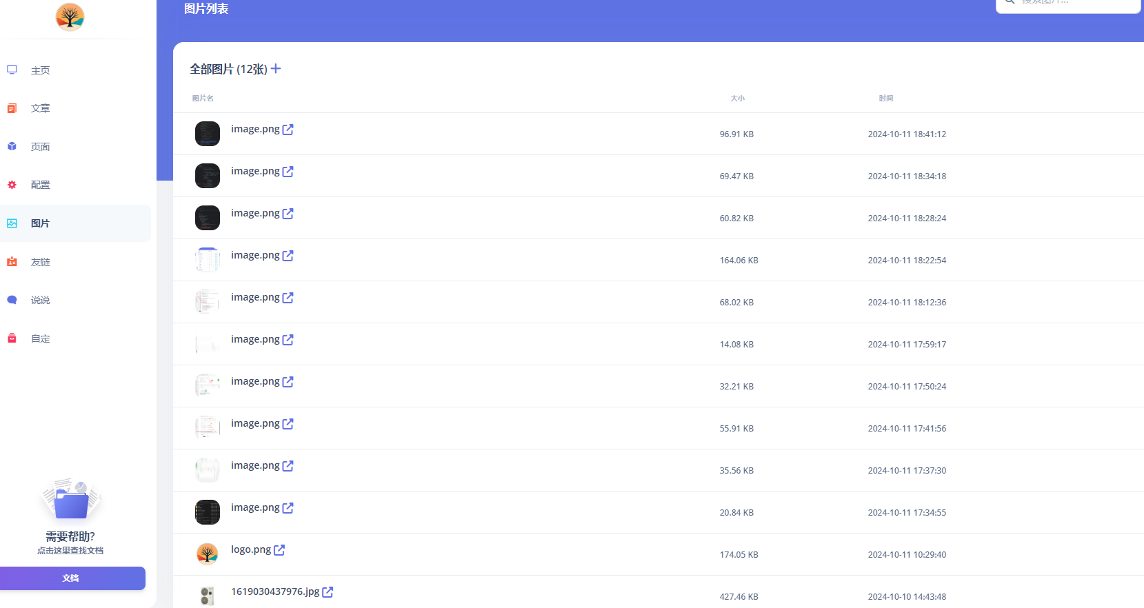Open 自定 in sidebar
1144x608 pixels.
tap(40, 338)
